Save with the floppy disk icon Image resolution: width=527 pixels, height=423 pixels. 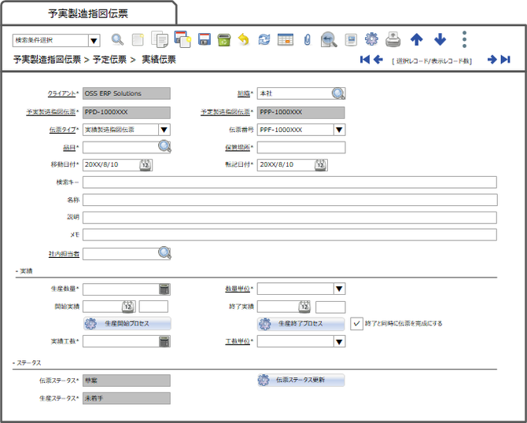click(205, 39)
